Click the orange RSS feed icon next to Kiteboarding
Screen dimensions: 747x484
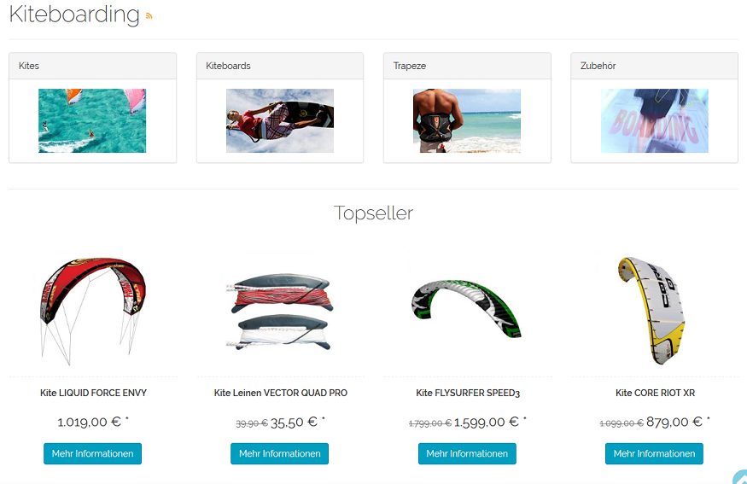[149, 16]
